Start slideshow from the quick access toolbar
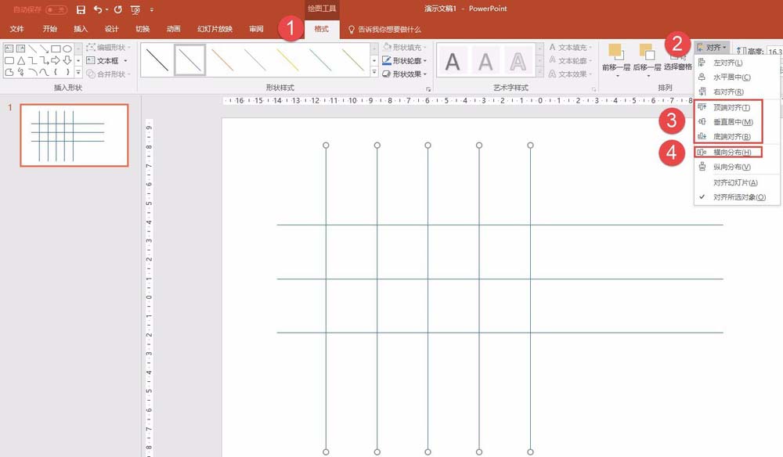 [135, 10]
